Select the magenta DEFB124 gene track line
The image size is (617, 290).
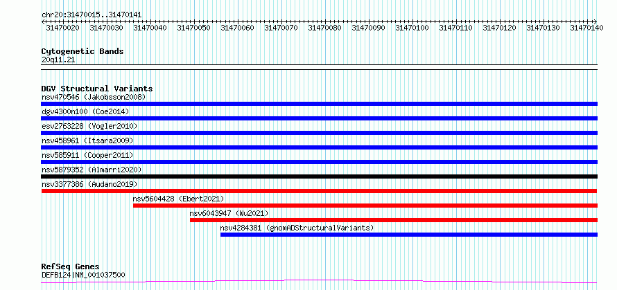coord(319,281)
